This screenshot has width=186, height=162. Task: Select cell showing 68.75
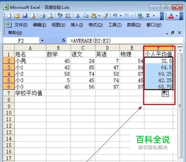point(158,87)
